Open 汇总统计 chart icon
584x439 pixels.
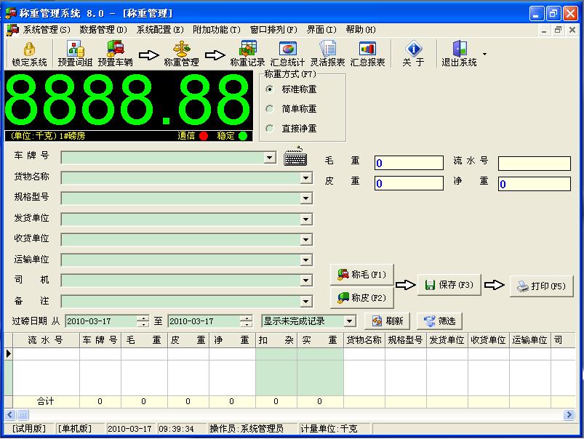[x=287, y=49]
